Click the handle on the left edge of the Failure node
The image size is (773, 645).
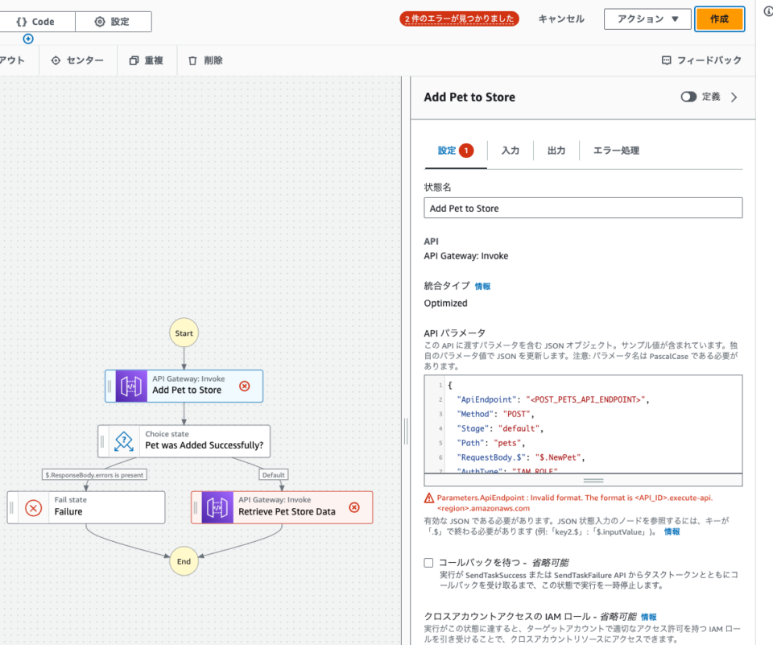[11, 507]
